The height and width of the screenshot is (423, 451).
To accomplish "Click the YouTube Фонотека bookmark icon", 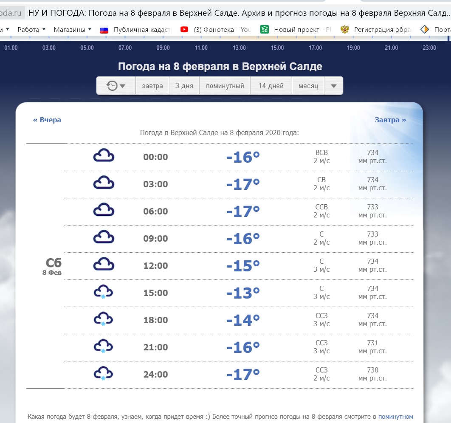I will [184, 29].
